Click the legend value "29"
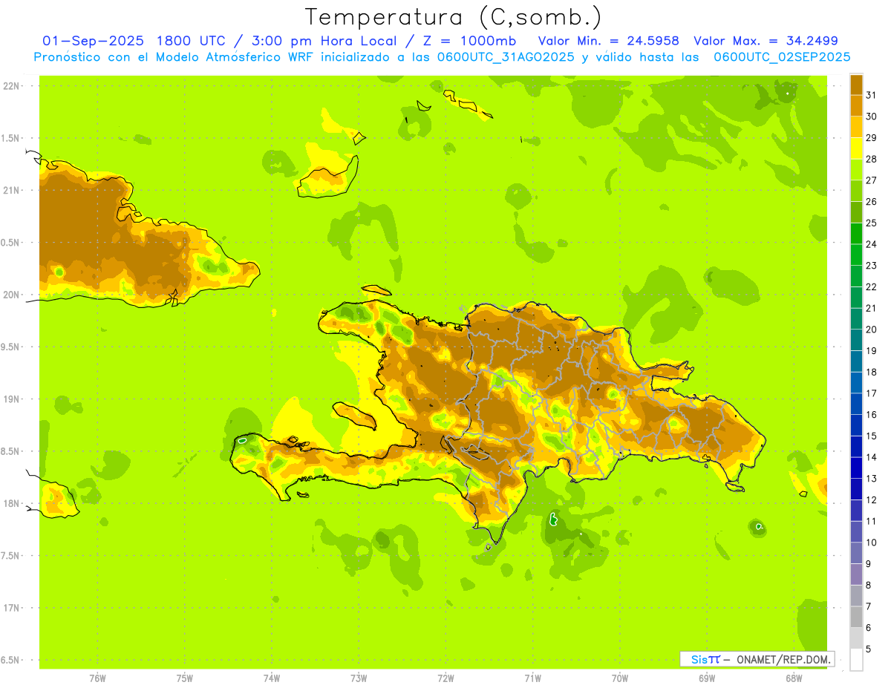The width and height of the screenshot is (891, 688). 871,137
